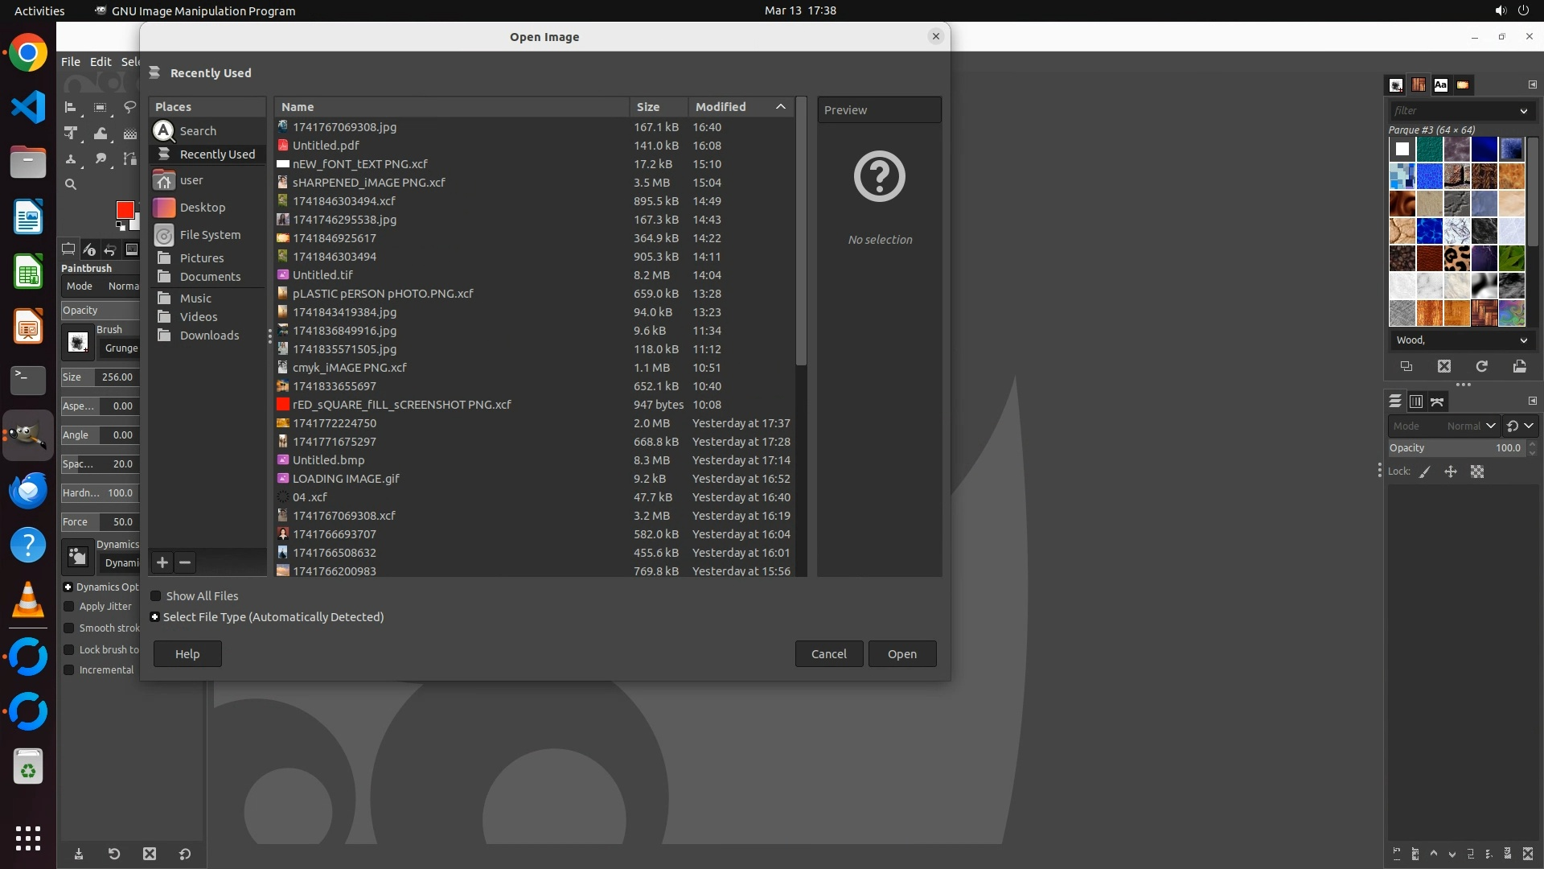Select the Free Select lasso tool
This screenshot has width=1544, height=869.
[129, 107]
